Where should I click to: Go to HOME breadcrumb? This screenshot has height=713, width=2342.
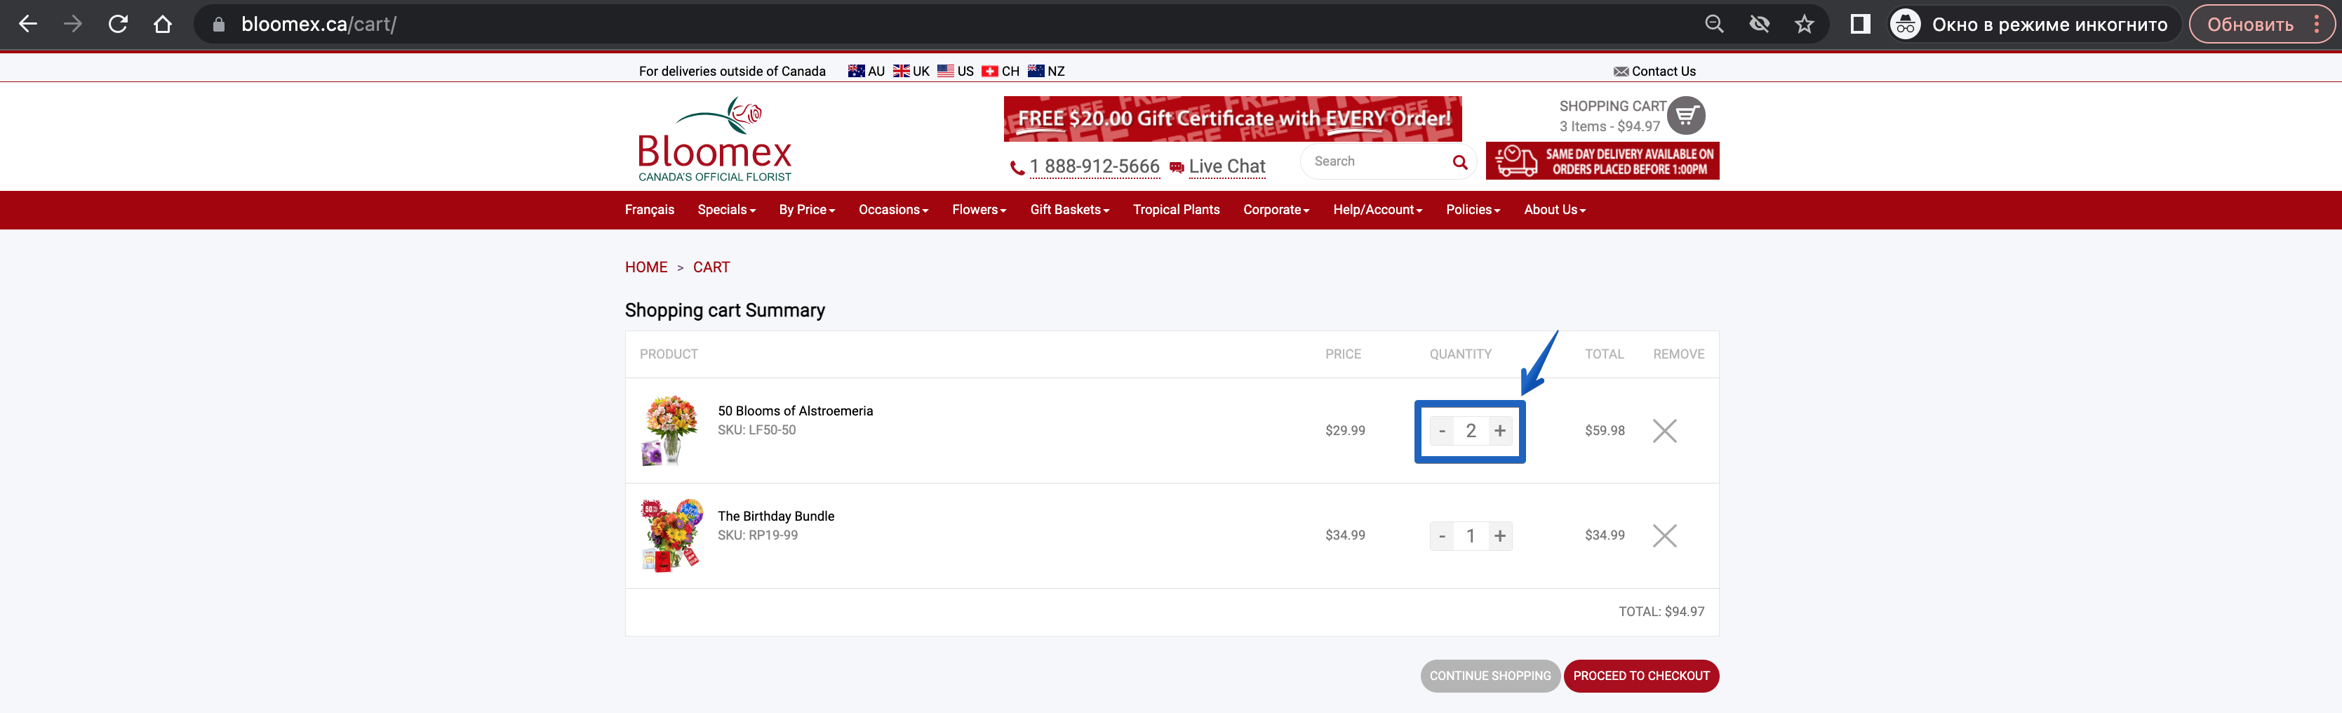[x=646, y=267]
